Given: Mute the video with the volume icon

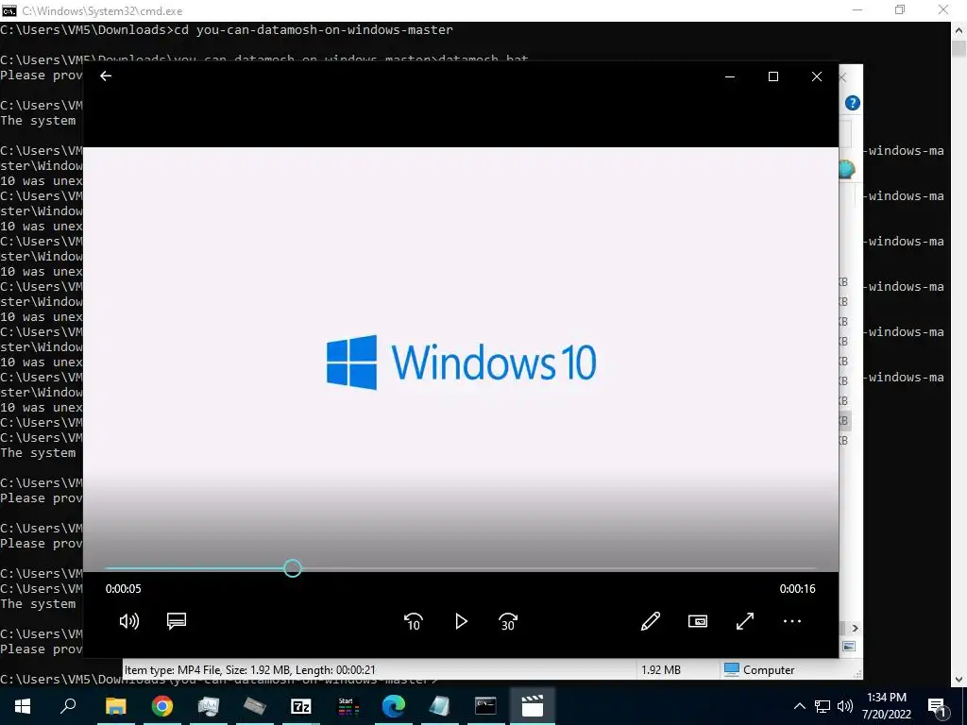Looking at the screenshot, I should [128, 621].
